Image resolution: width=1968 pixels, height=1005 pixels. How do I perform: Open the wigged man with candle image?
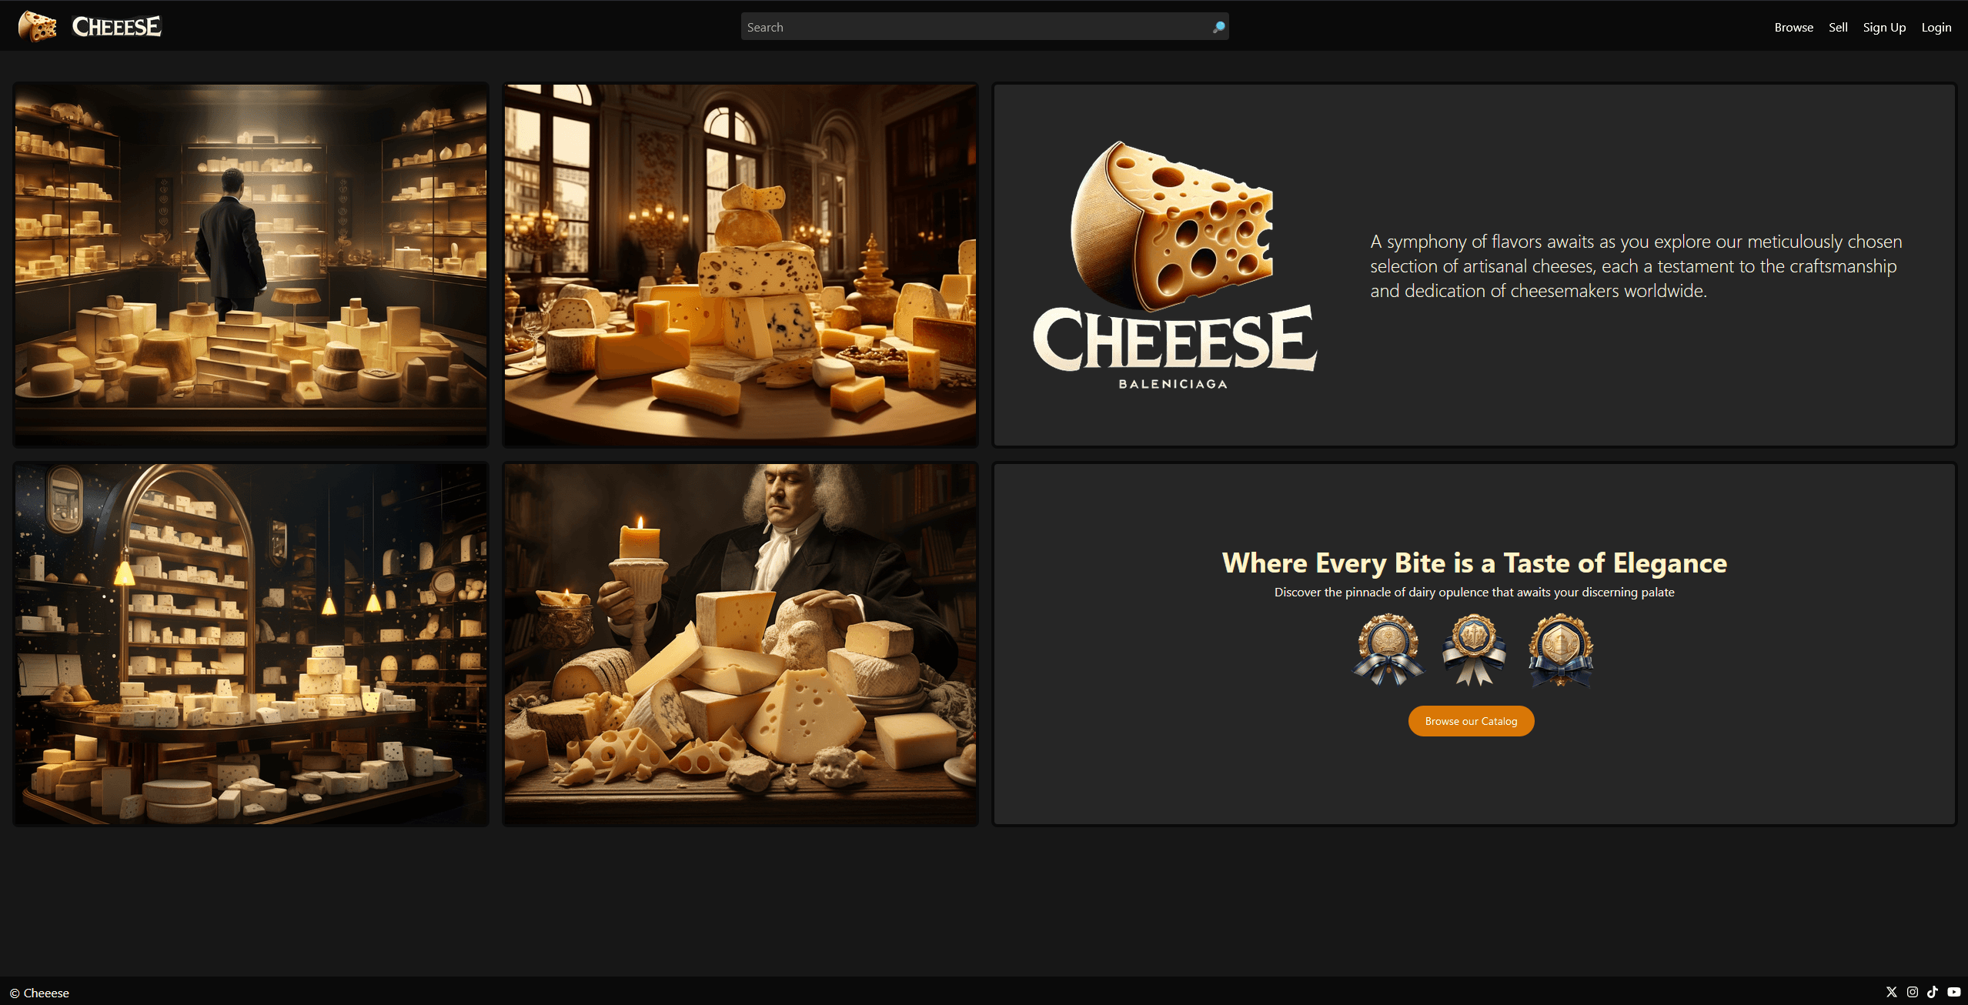740,644
